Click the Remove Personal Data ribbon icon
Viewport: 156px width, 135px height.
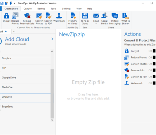pos(27,16)
